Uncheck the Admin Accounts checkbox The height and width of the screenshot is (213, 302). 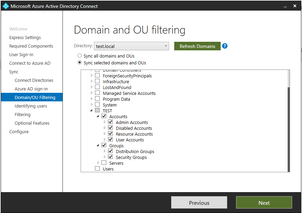(110, 122)
